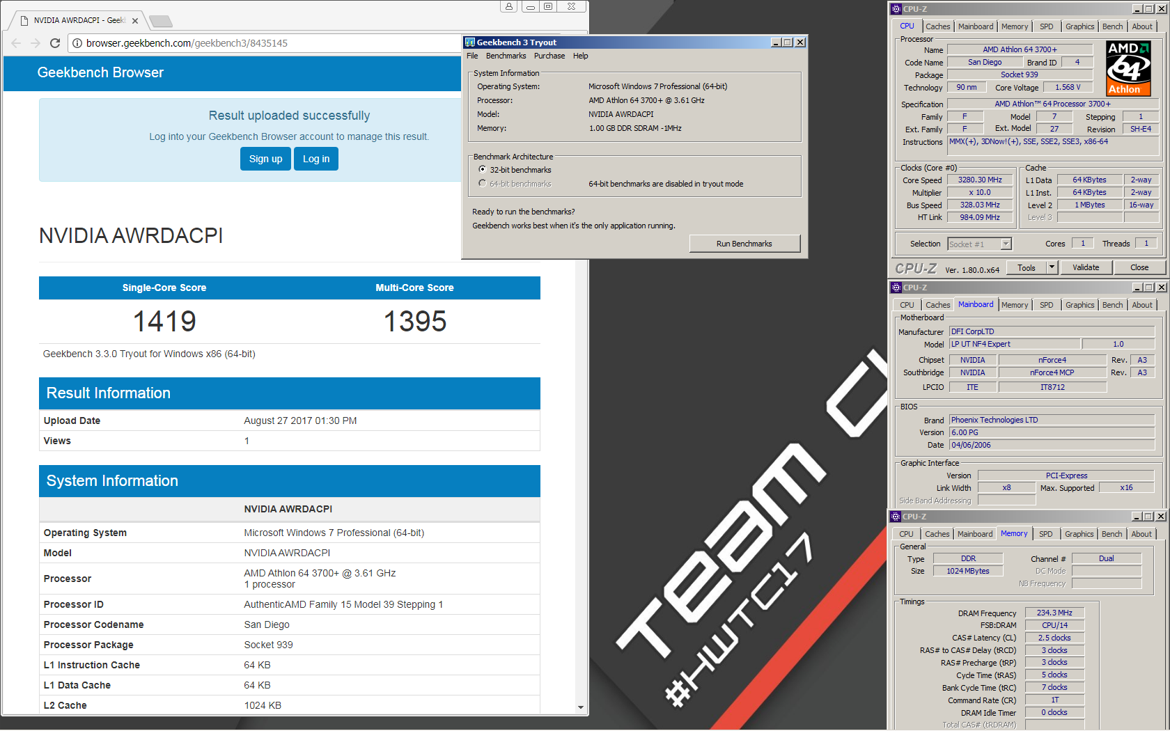Expand the Tools button dropdown arrow
Screen dimensions: 1170x731
tap(1052, 267)
